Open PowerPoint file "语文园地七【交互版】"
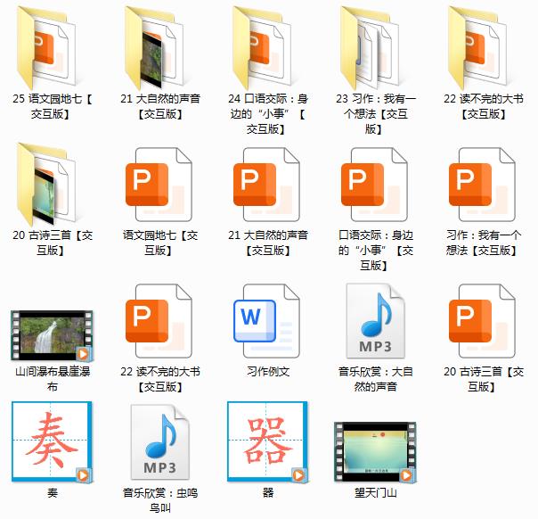 (160, 184)
